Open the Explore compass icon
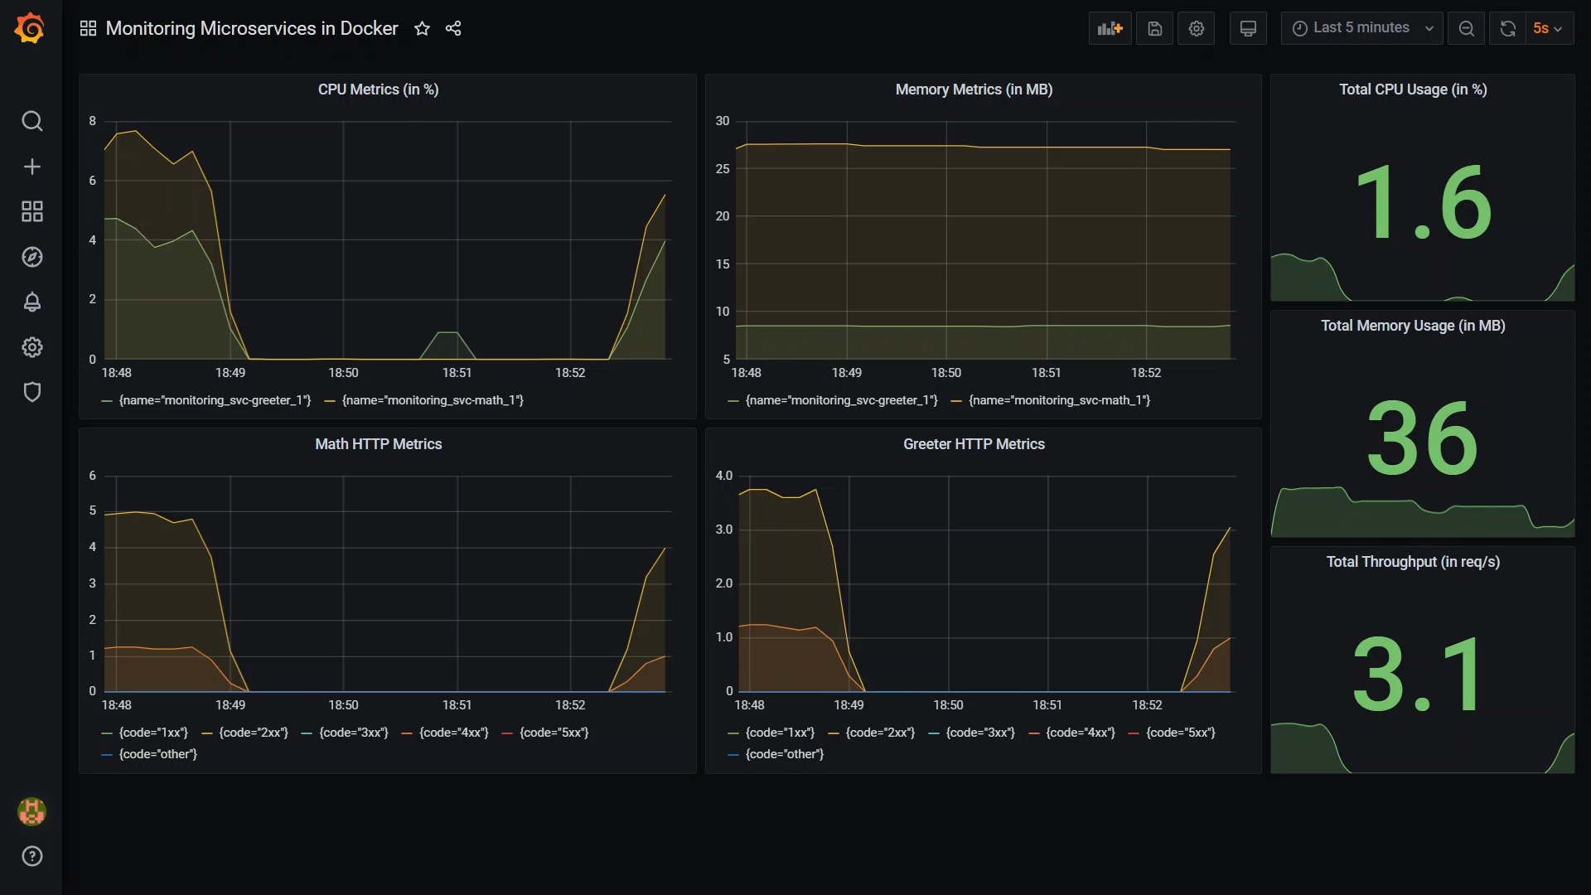 [31, 257]
